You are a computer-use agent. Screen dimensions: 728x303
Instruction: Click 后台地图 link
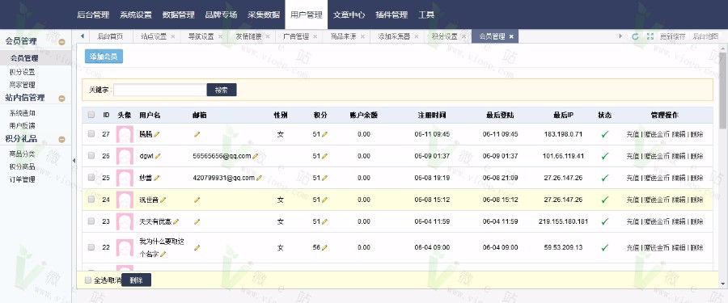coord(705,36)
